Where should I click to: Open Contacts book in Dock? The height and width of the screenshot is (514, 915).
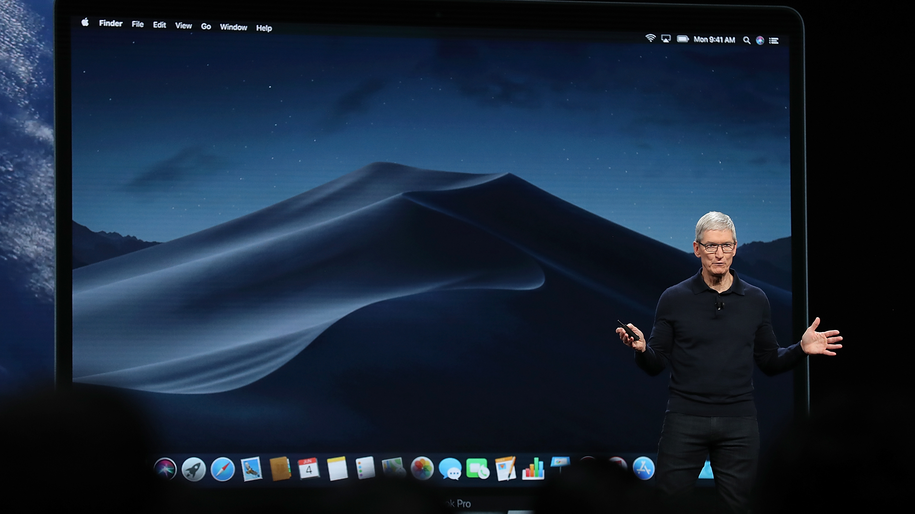280,469
